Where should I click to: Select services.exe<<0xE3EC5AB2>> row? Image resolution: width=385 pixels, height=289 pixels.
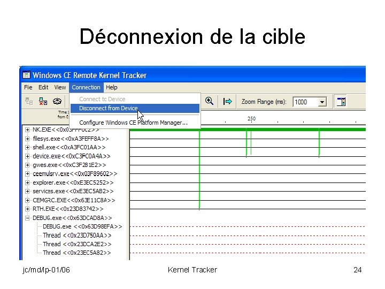pos(73,191)
